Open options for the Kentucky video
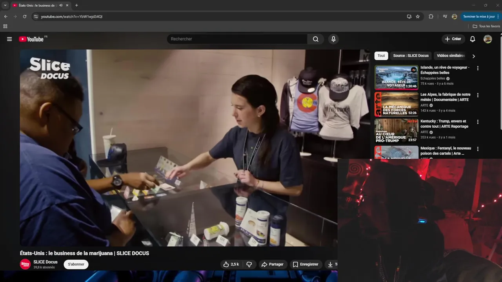The image size is (502, 282). pos(478,122)
